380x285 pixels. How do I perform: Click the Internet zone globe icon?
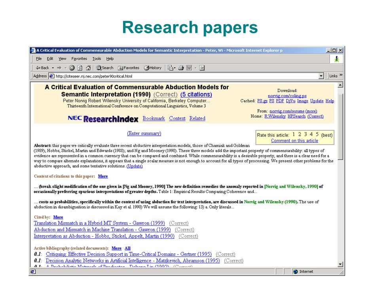(295, 272)
